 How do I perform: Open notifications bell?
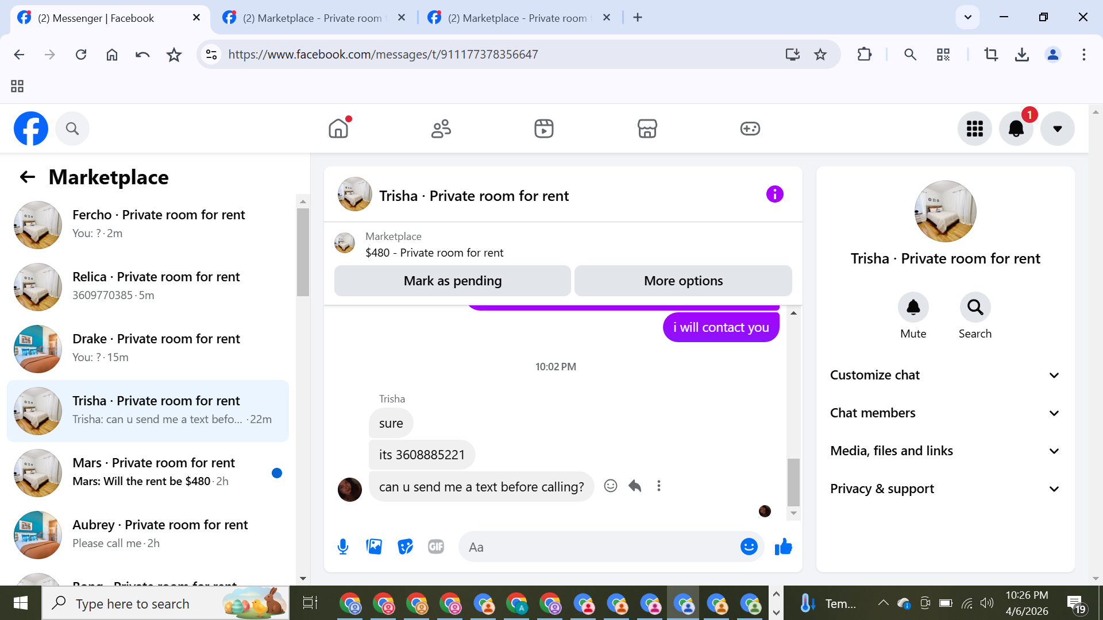(1016, 129)
